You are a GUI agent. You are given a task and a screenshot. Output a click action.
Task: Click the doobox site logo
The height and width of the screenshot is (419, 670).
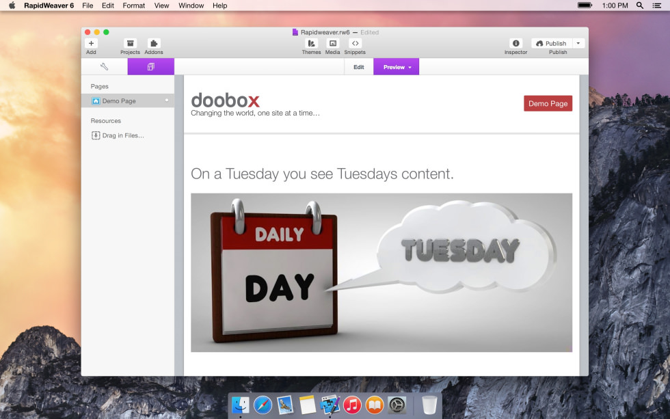coord(225,100)
